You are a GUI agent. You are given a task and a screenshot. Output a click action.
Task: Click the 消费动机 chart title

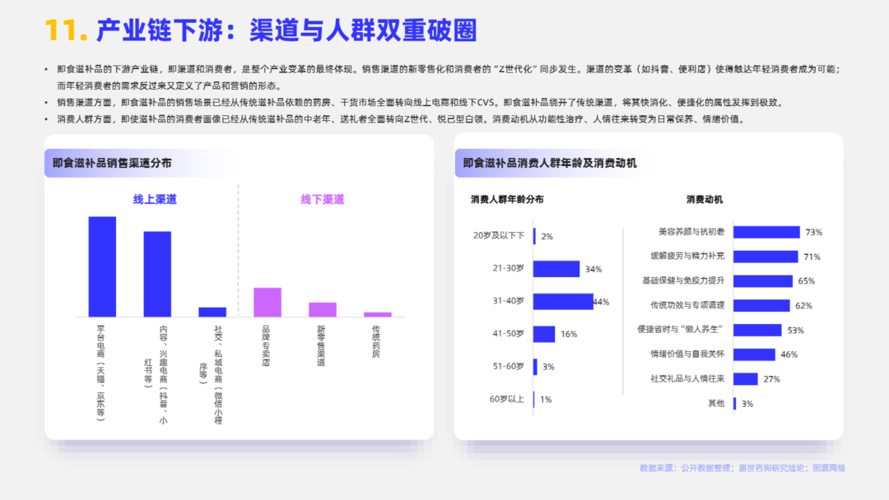click(x=705, y=199)
